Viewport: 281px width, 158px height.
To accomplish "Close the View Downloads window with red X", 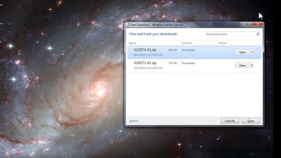I will pyautogui.click(x=258, y=24).
